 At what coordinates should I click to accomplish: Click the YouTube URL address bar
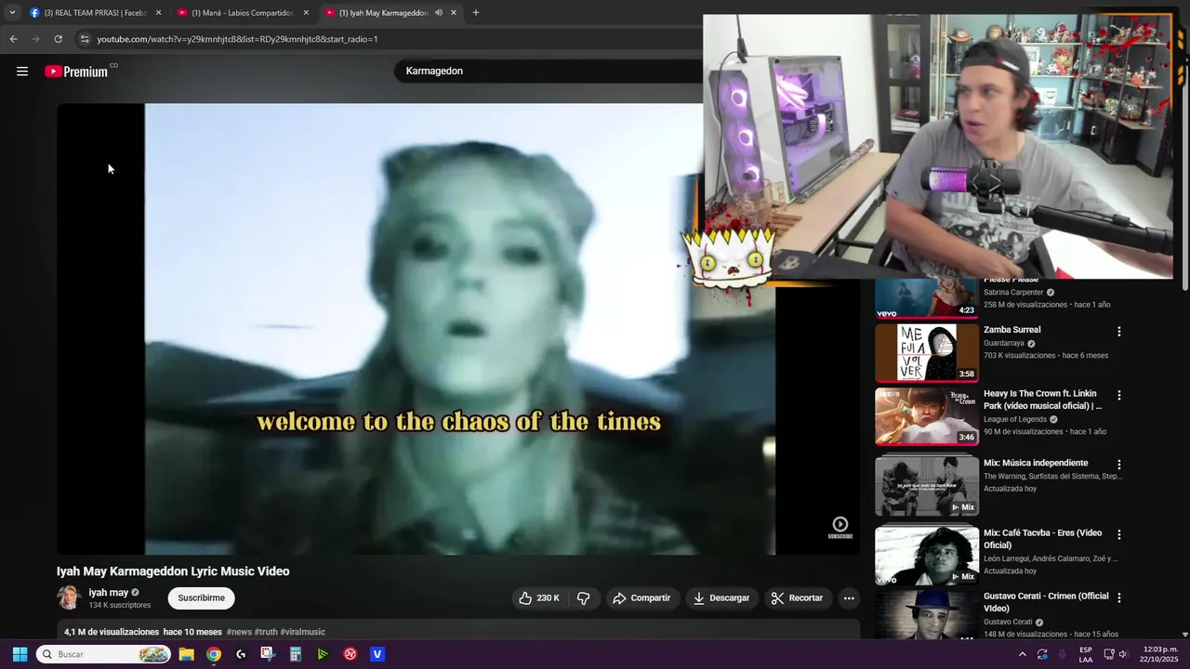pos(390,39)
